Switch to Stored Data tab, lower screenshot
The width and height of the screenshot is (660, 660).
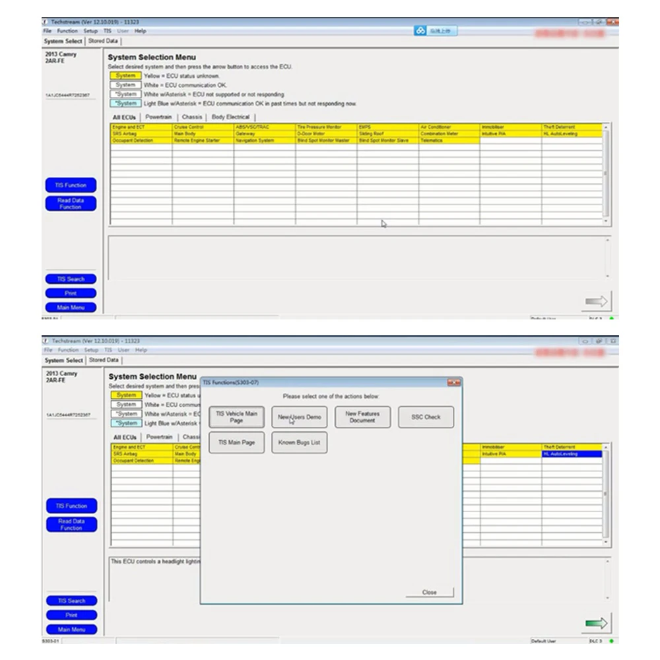pyautogui.click(x=104, y=360)
